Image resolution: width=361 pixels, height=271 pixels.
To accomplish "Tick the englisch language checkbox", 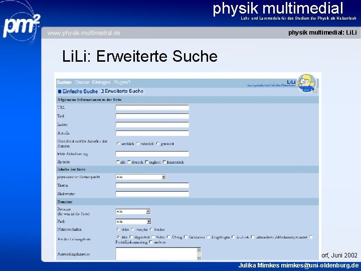I will 146,162.
